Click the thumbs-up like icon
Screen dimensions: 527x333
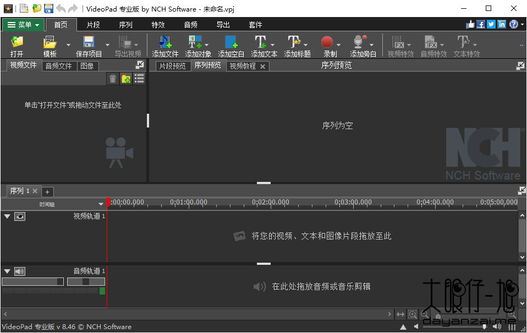tap(470, 25)
